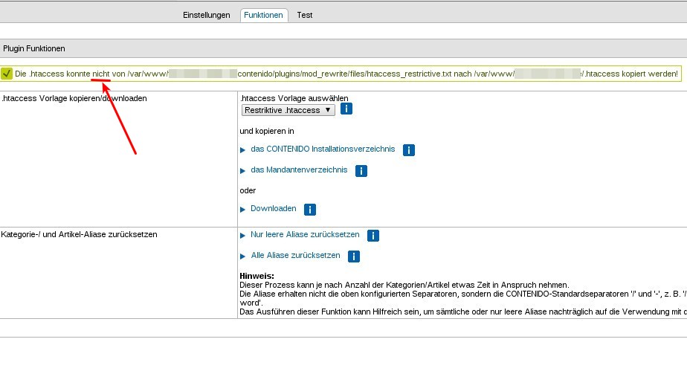687x371 pixels.
Task: Click info icon beside the .htaccess template dropdown
Action: pos(346,109)
